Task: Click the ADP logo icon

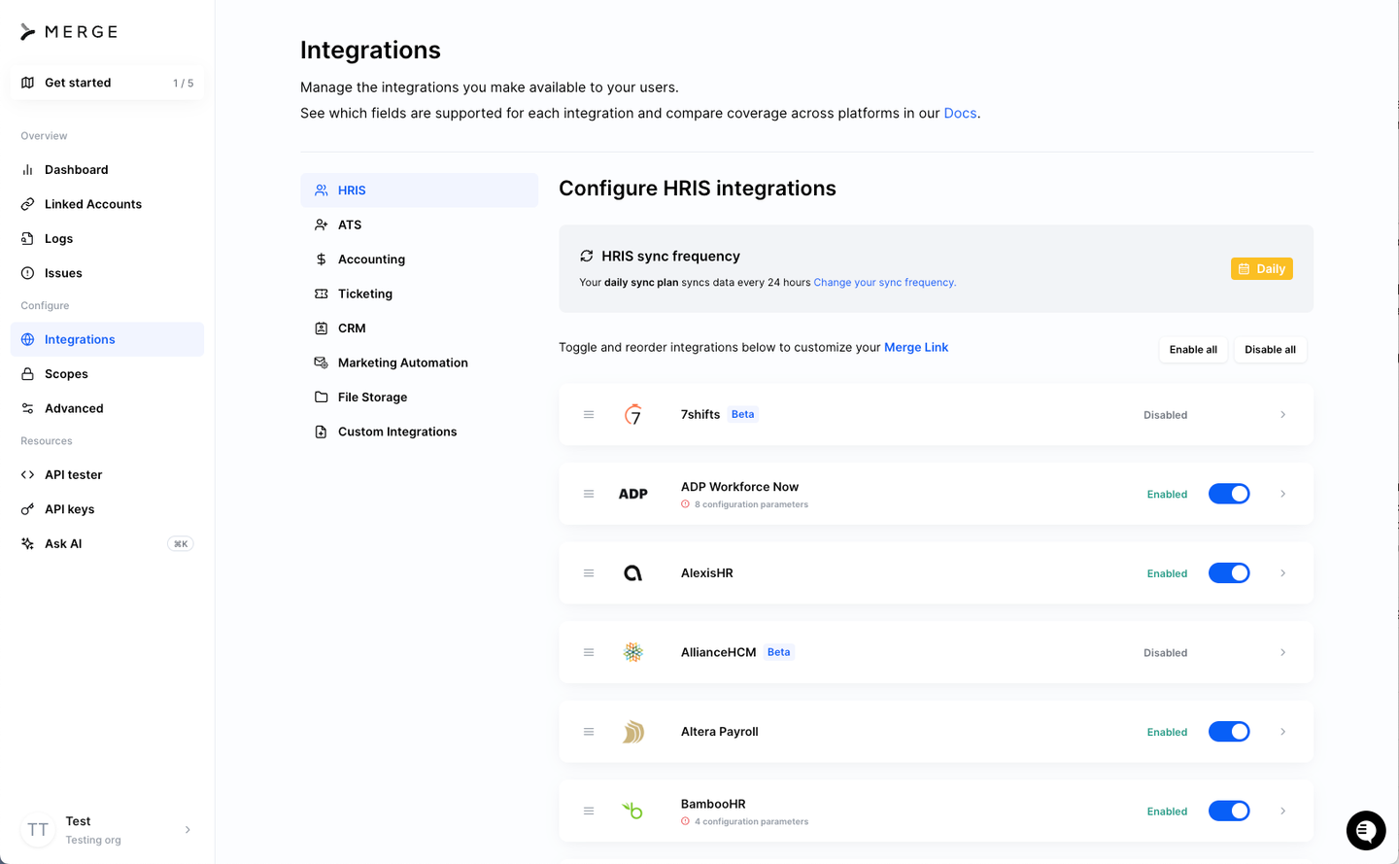Action: [633, 494]
